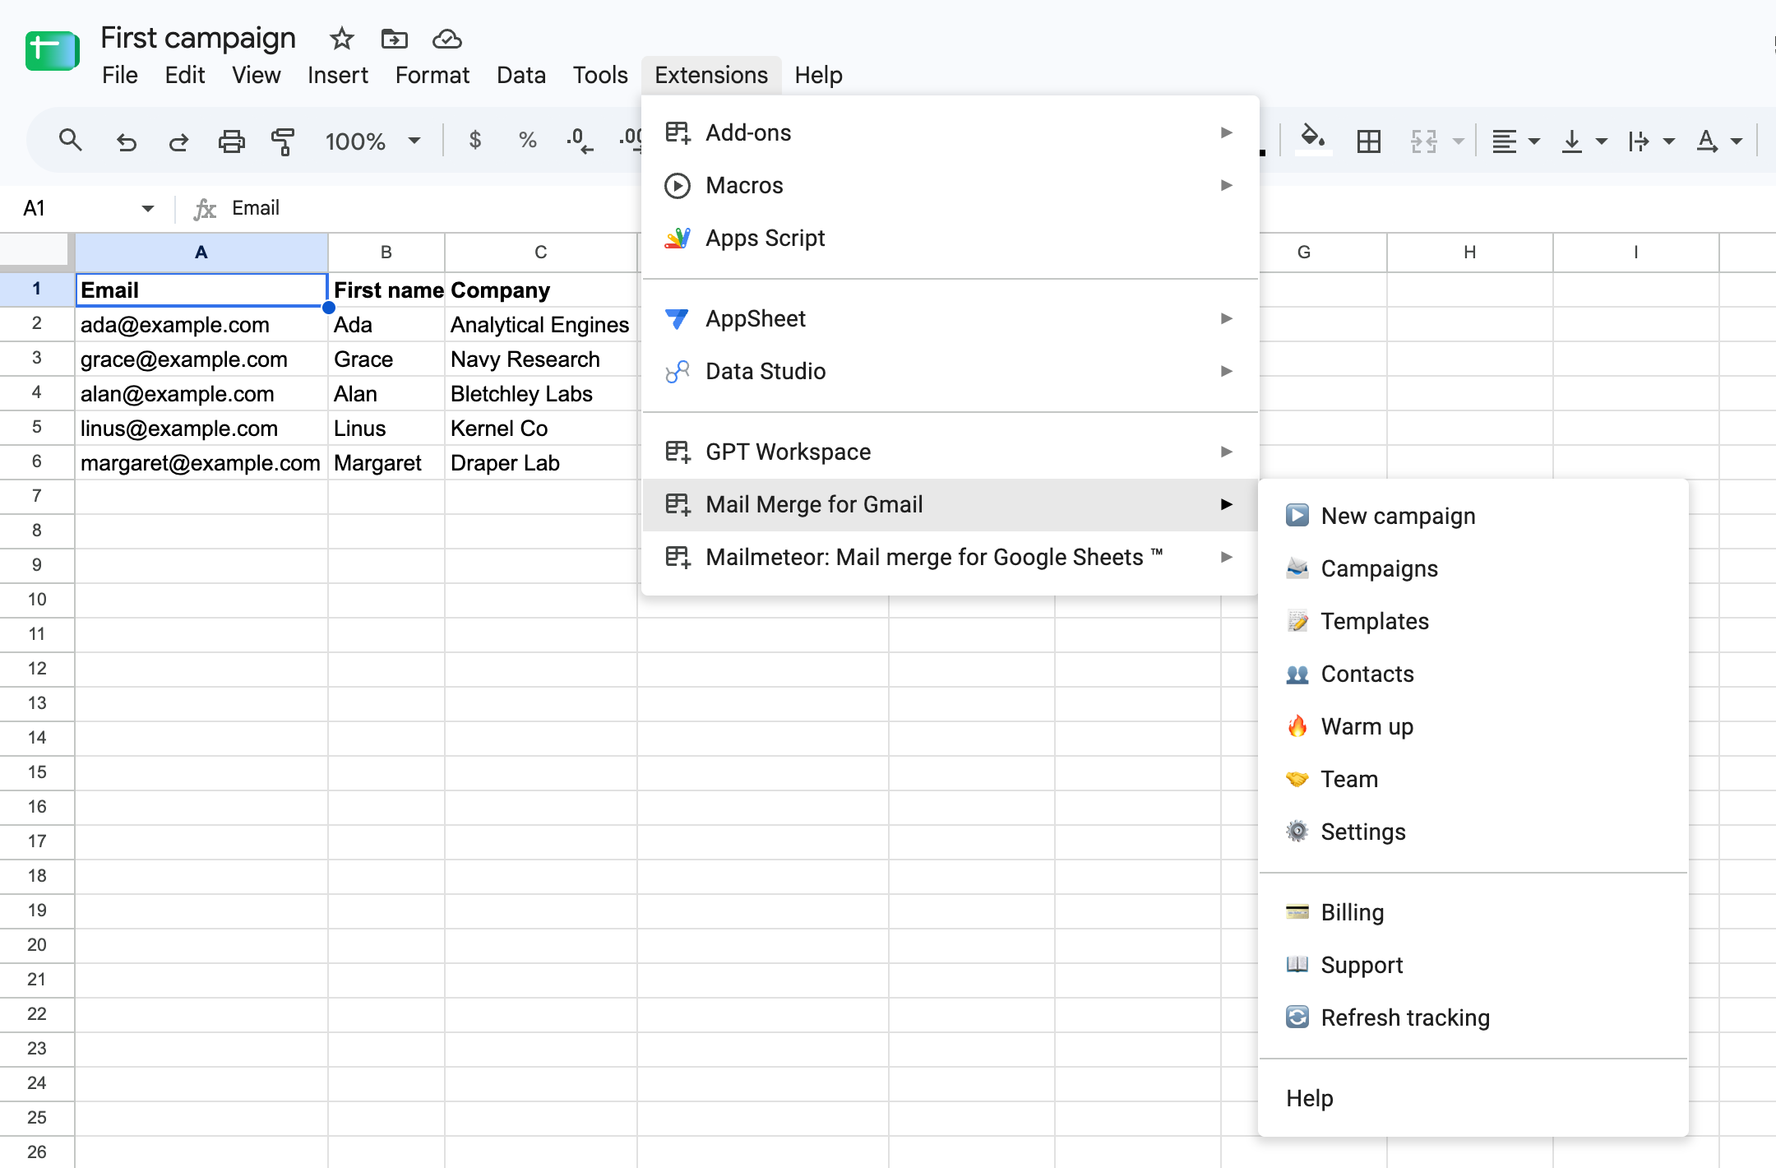Screen dimensions: 1776x1168
Task: Open the Insert menu
Action: point(338,75)
